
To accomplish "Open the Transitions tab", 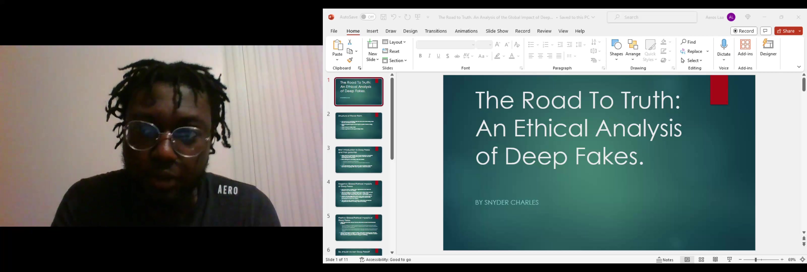I will [436, 31].
